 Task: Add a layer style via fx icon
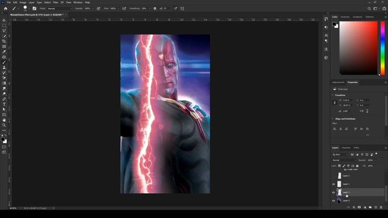coord(354,207)
